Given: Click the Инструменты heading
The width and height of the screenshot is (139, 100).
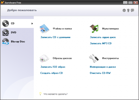Looking at the screenshot, I should [110, 58].
